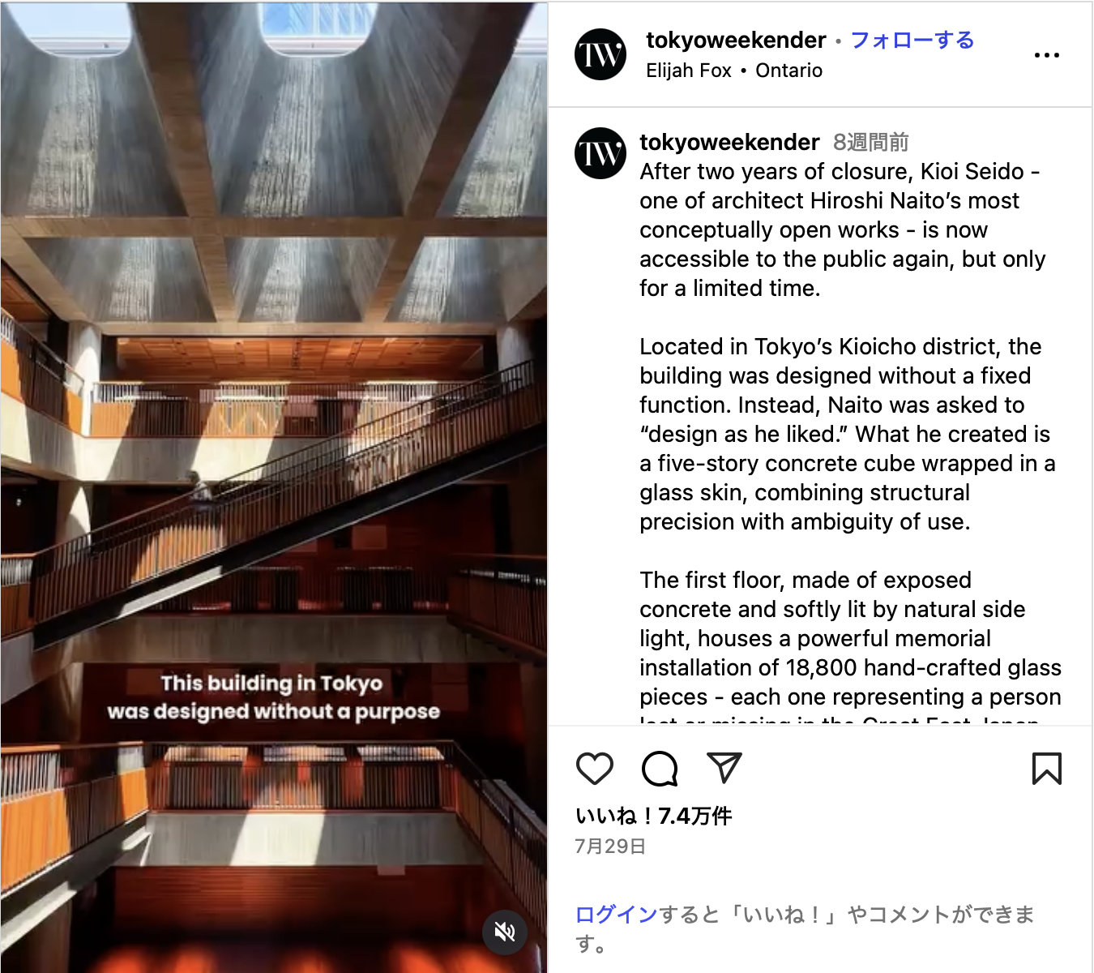Screen dimensions: 1094x973
Task: Unmute the video with the speaker icon
Action: click(x=505, y=932)
